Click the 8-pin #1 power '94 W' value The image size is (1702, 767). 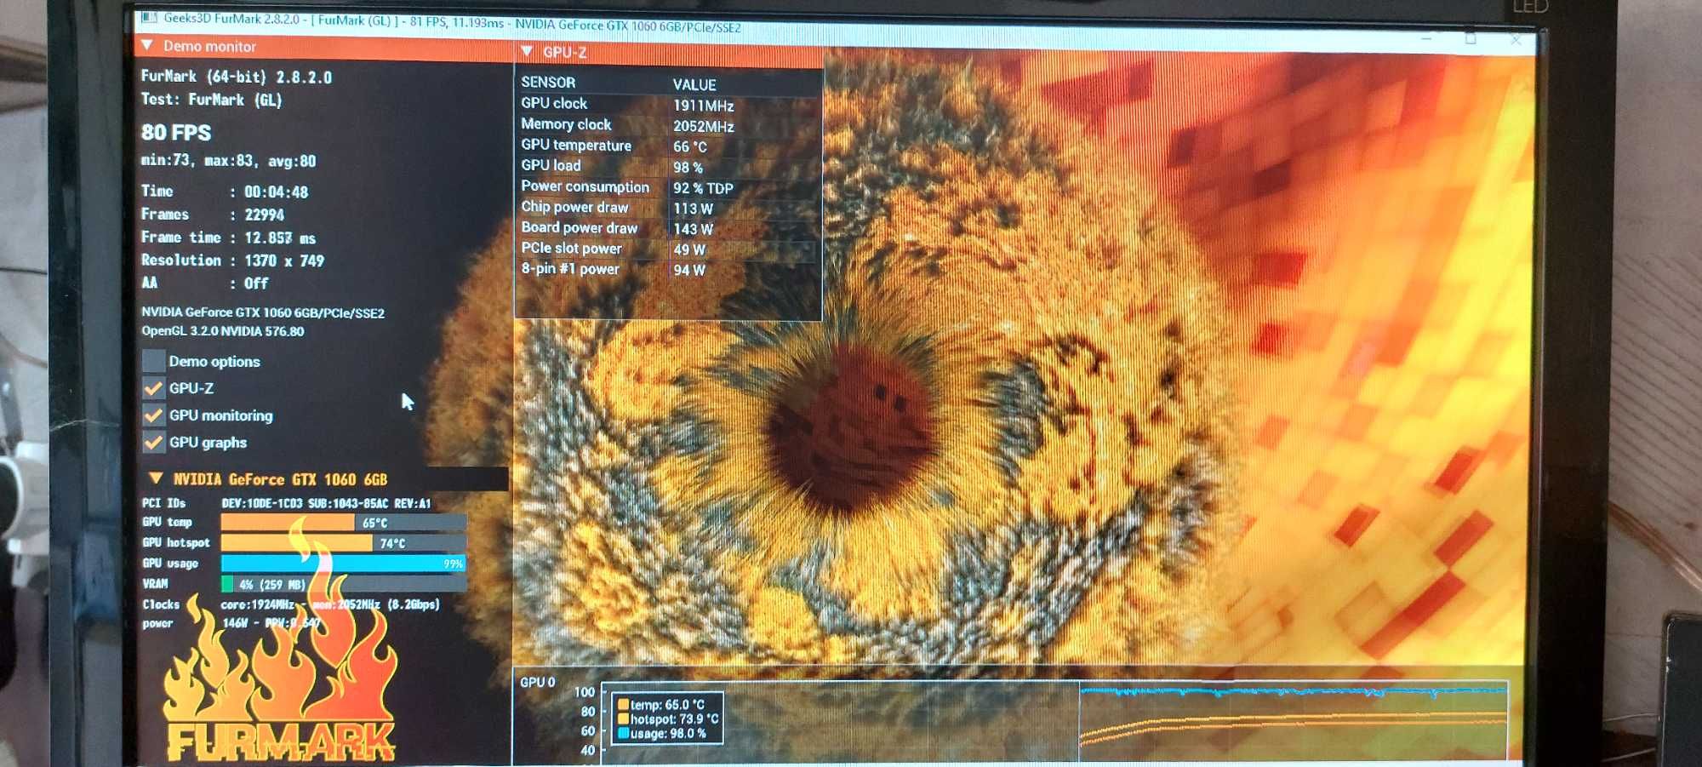point(689,270)
